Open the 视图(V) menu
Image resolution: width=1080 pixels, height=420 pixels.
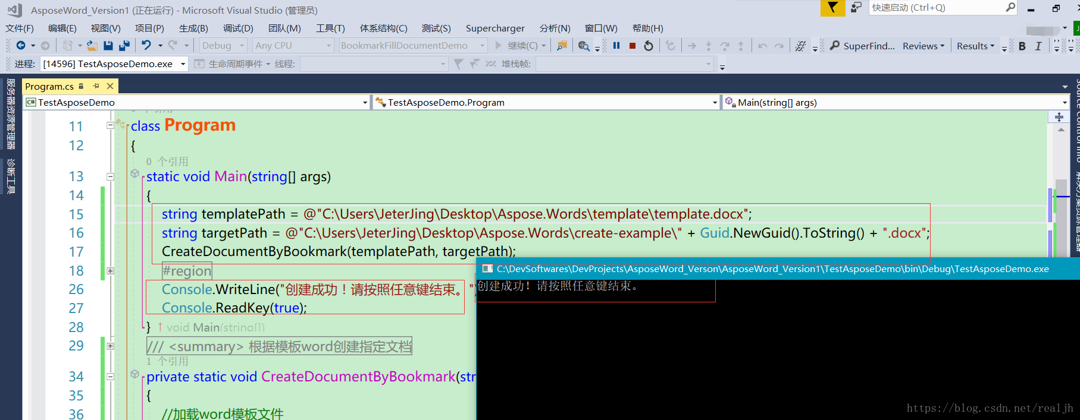106,28
